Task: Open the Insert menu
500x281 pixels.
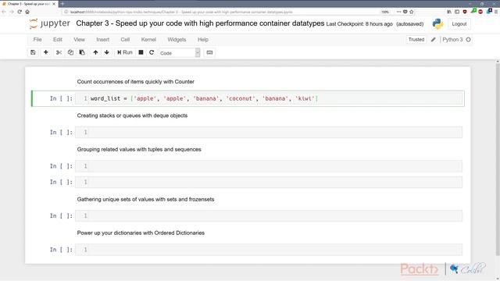Action: (102, 40)
